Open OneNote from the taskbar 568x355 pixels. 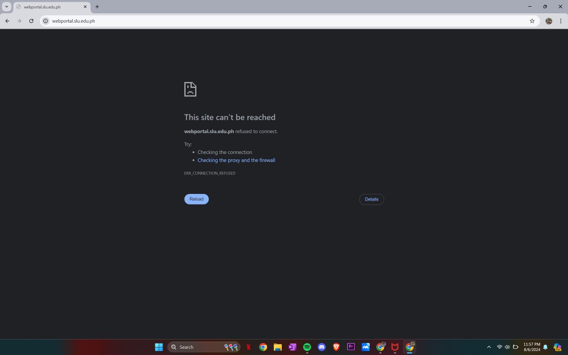coord(293,347)
